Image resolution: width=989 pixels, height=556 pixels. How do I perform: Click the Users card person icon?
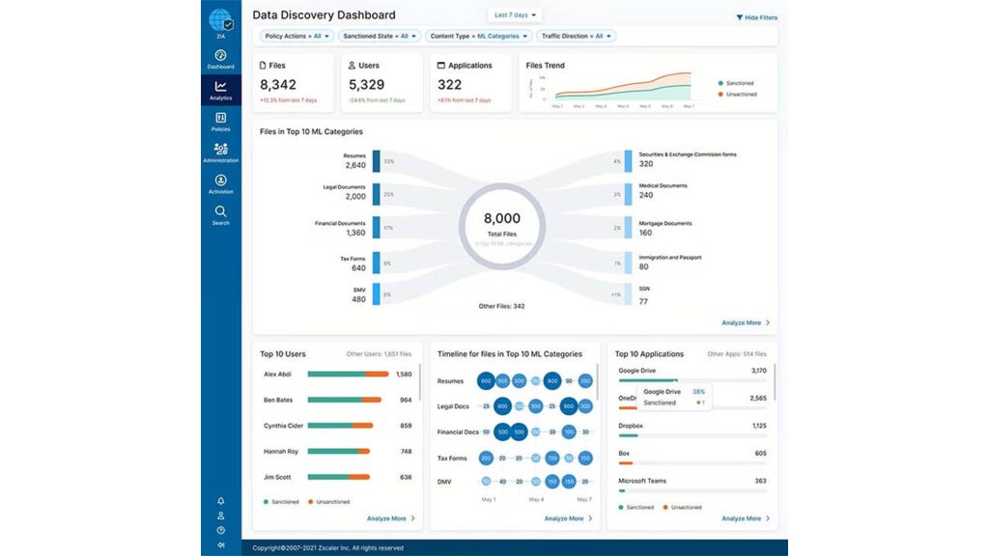[352, 65]
